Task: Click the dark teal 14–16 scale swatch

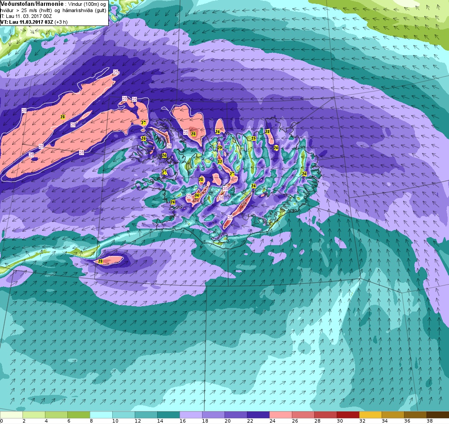Action: point(168,415)
